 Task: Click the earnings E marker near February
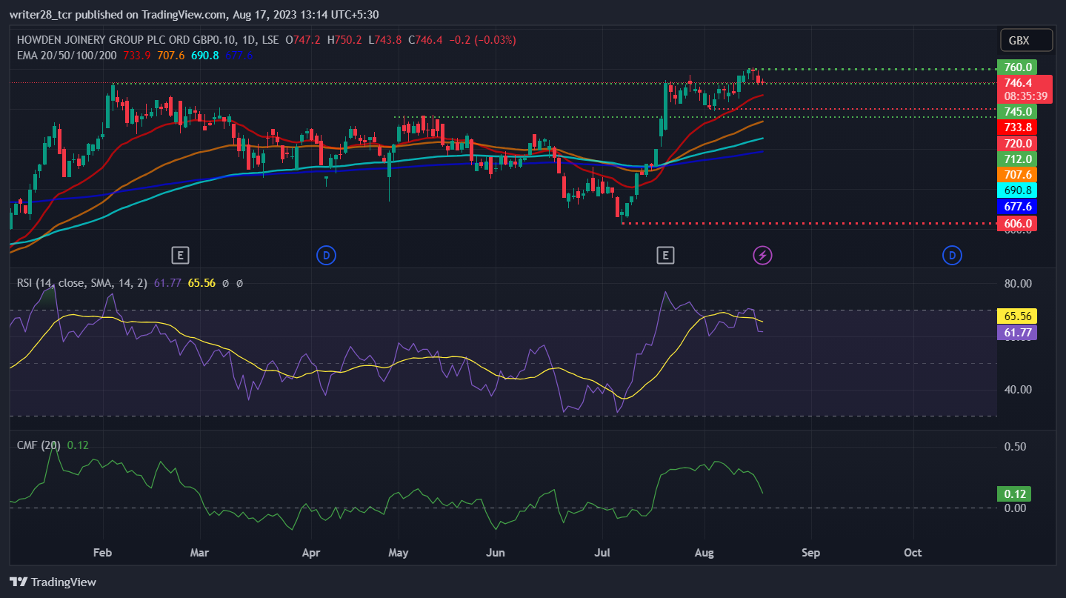tap(180, 256)
